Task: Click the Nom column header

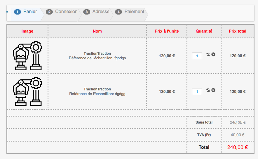Action: point(97,31)
